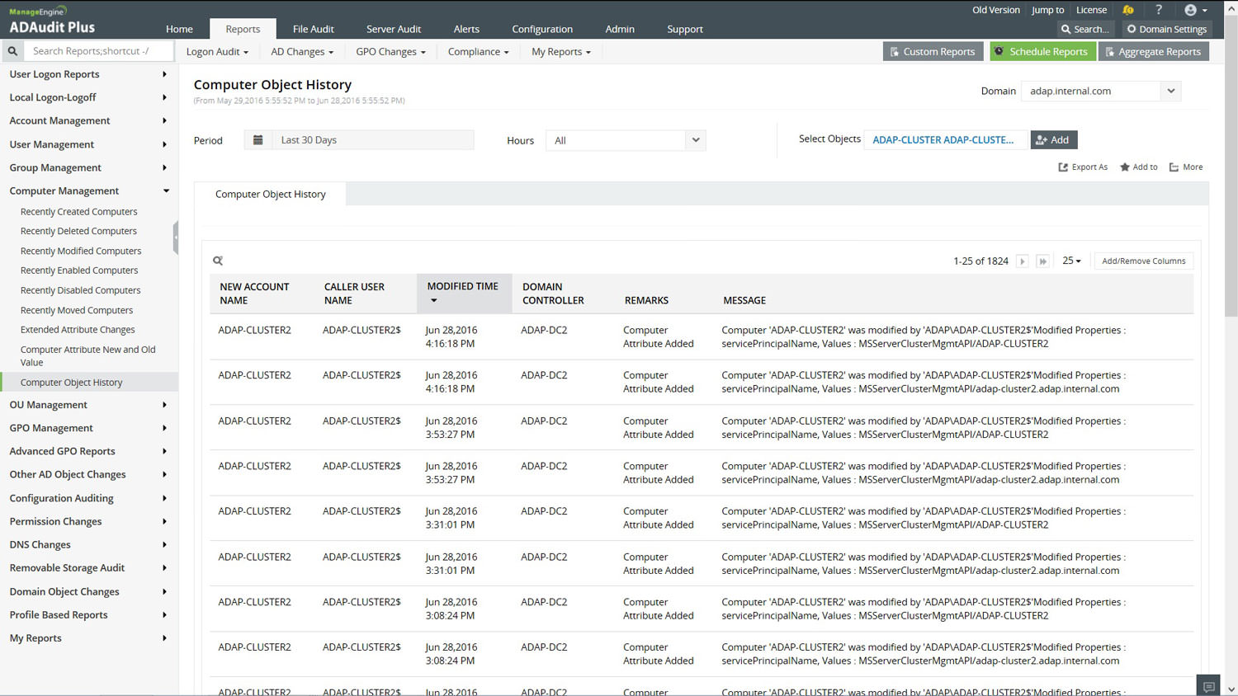Go to next page of results
The width and height of the screenshot is (1238, 696).
tap(1023, 261)
